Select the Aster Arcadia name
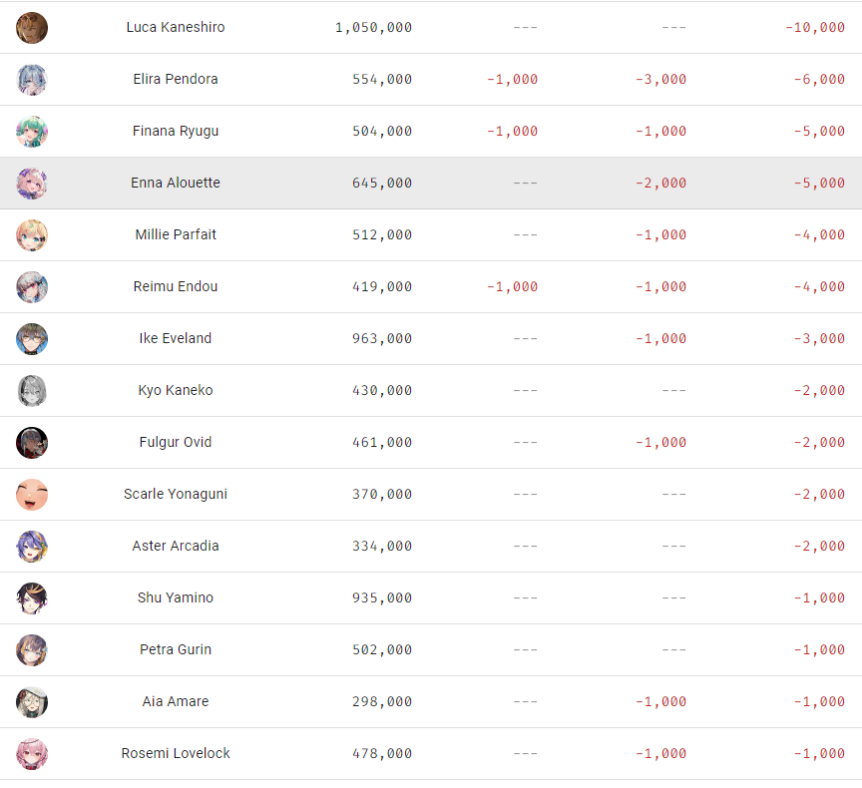 click(x=176, y=546)
